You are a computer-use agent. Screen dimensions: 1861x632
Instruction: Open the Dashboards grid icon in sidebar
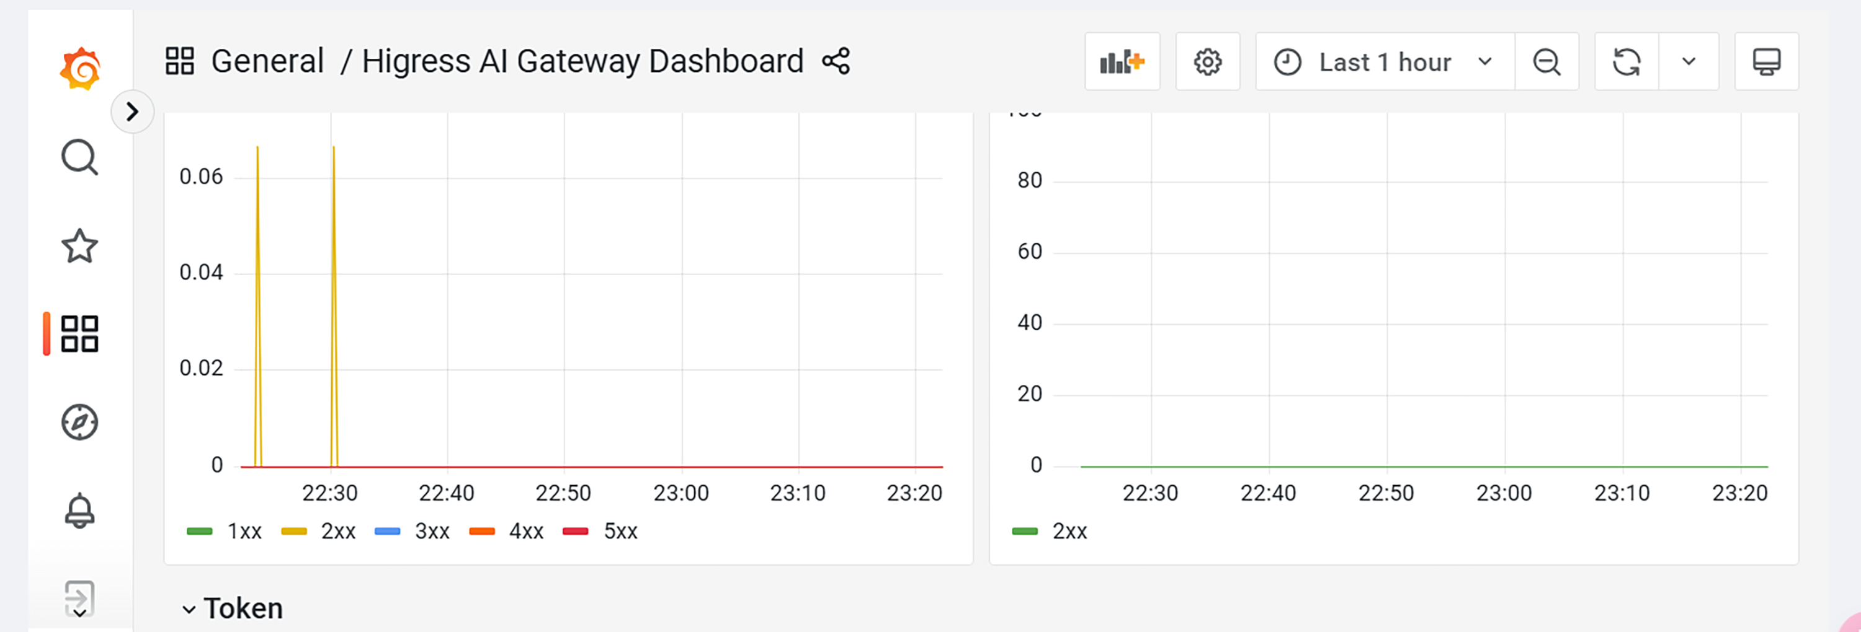[79, 334]
